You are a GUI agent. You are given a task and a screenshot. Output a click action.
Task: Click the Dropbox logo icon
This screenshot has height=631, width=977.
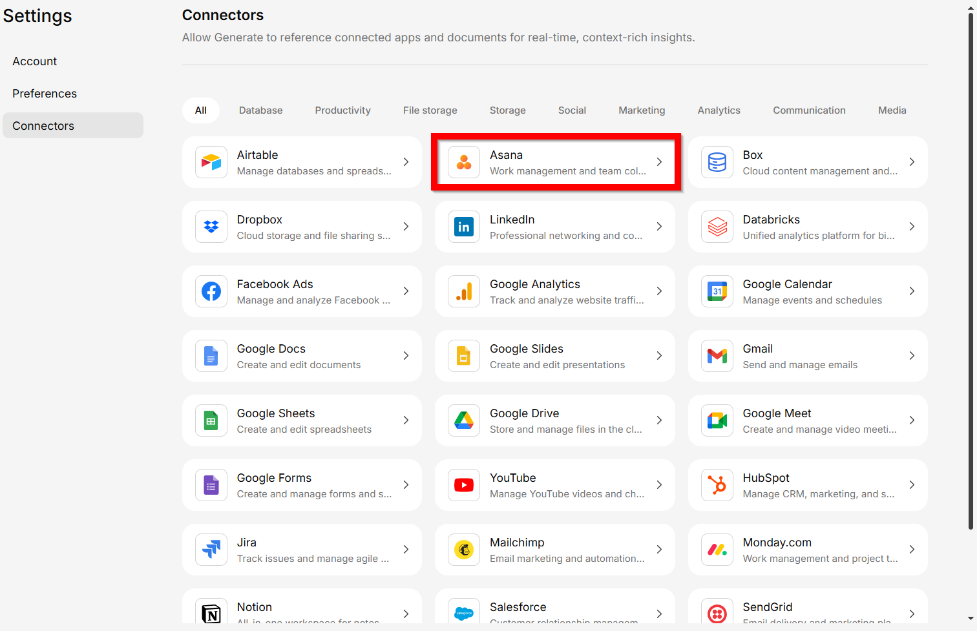pyautogui.click(x=211, y=227)
